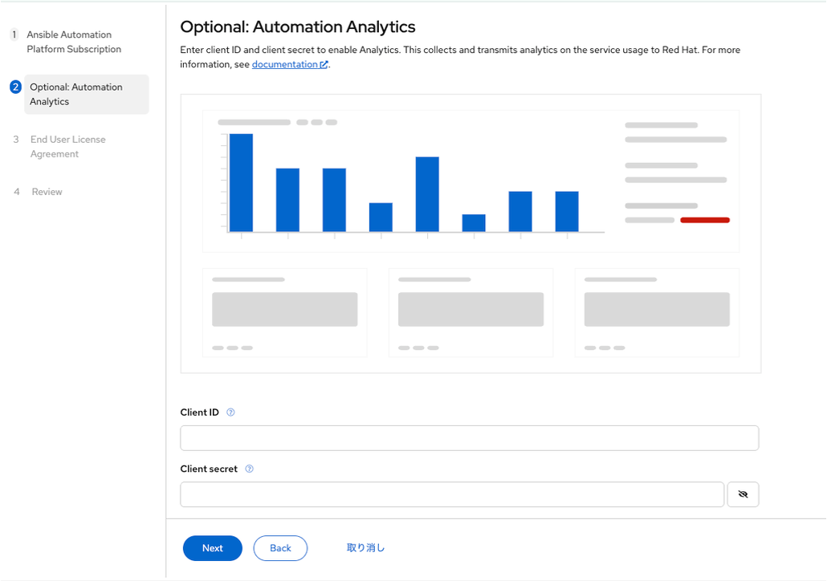827x581 pixels.
Task: Focus the Client secret input field
Action: 452,494
